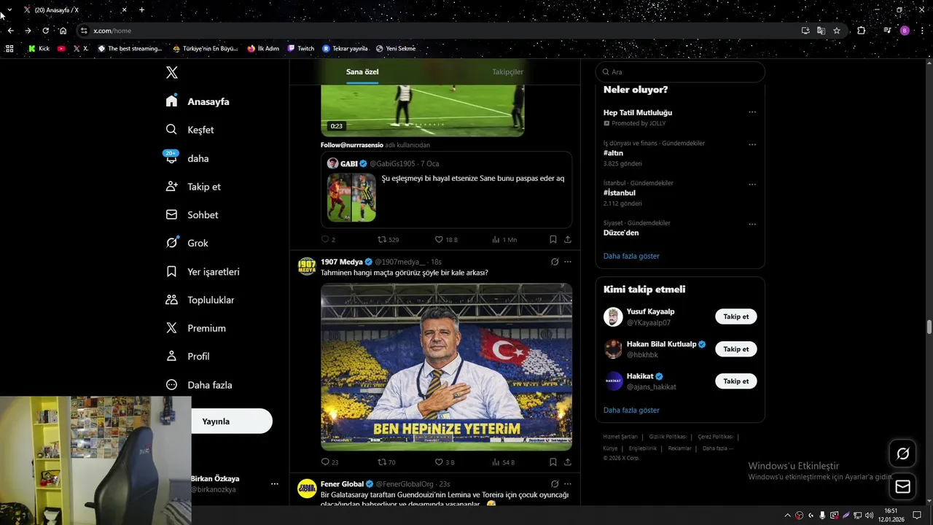Open Premium page in sidebar
Viewport: 933px width, 525px height.
click(195, 328)
